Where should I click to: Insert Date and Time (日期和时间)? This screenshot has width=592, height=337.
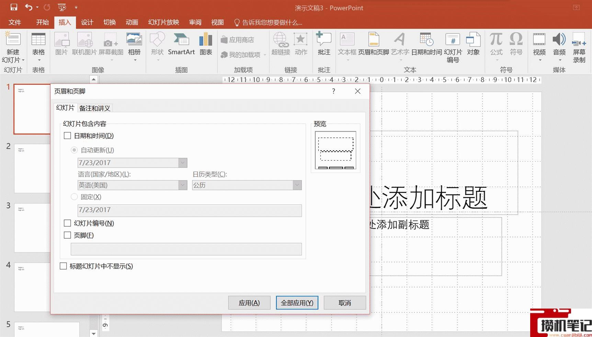[426, 44]
